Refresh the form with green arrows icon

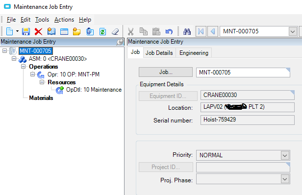pyautogui.click(x=102, y=31)
